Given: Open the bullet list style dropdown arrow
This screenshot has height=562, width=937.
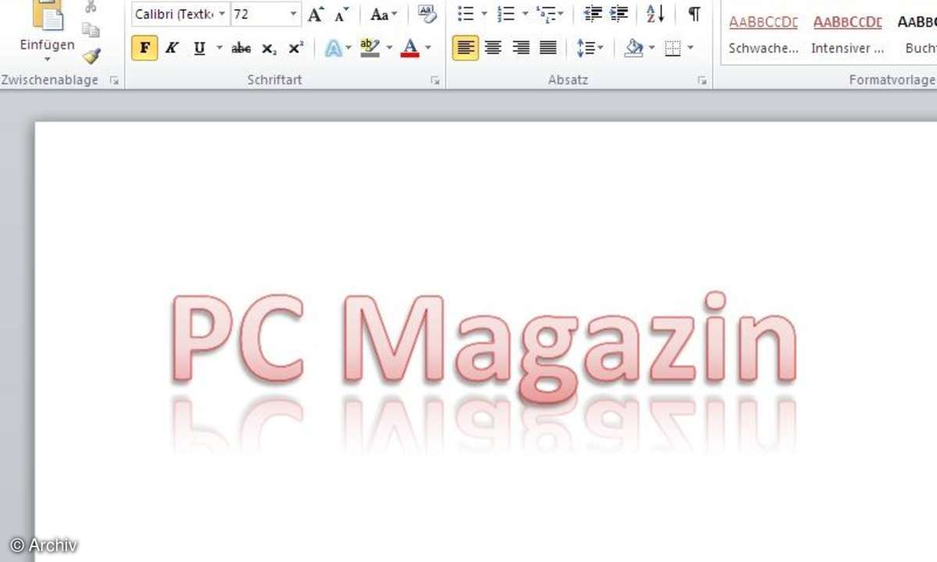Looking at the screenshot, I should click(483, 14).
